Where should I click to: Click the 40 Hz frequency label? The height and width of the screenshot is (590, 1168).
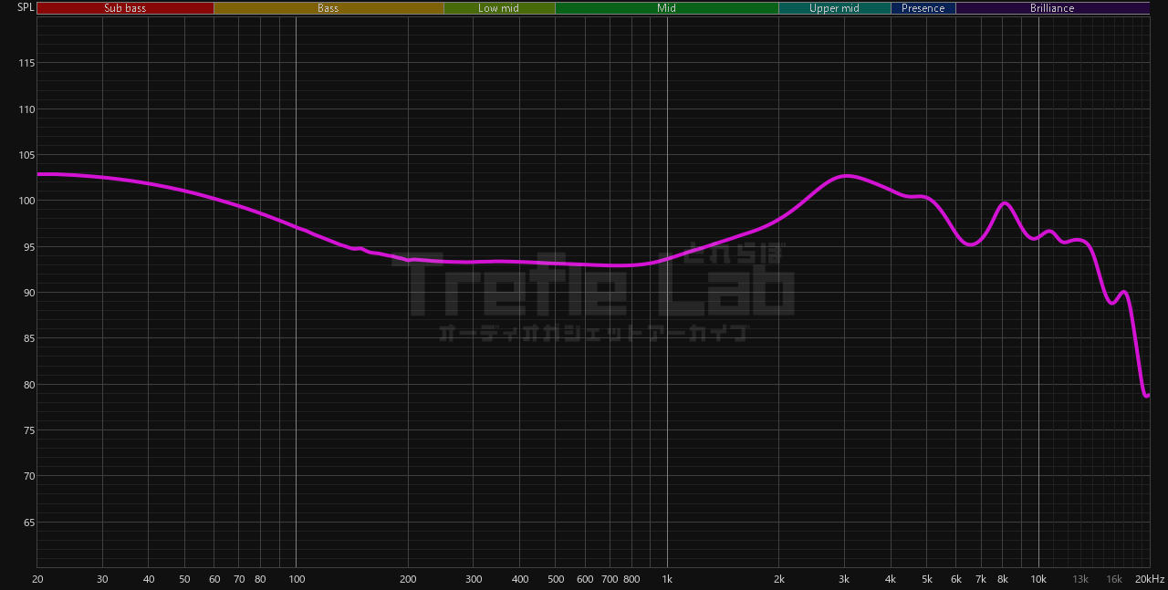coord(149,579)
